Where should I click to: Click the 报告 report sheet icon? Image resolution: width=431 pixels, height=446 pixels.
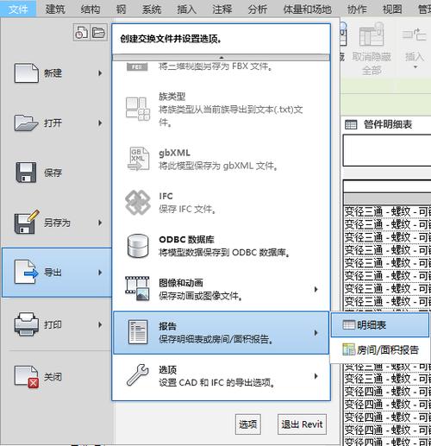[x=138, y=332]
